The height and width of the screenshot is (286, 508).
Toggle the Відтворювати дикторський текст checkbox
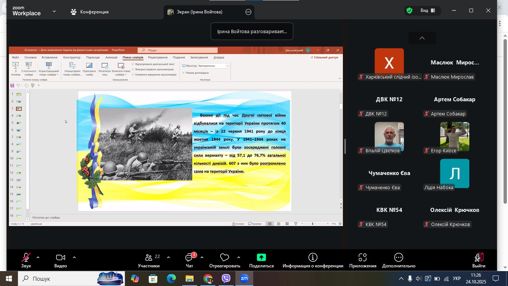[x=133, y=64]
